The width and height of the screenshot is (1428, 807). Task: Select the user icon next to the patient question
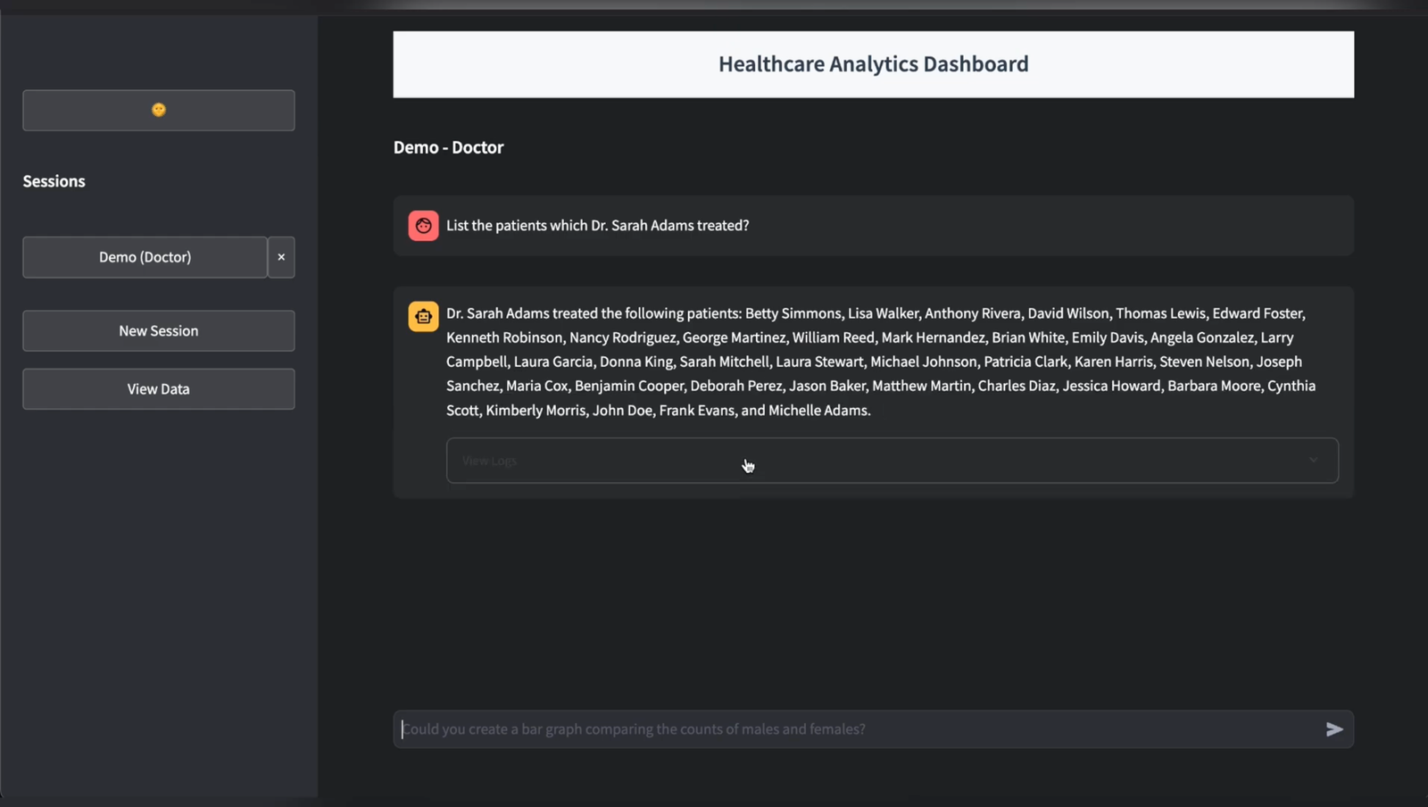point(423,225)
